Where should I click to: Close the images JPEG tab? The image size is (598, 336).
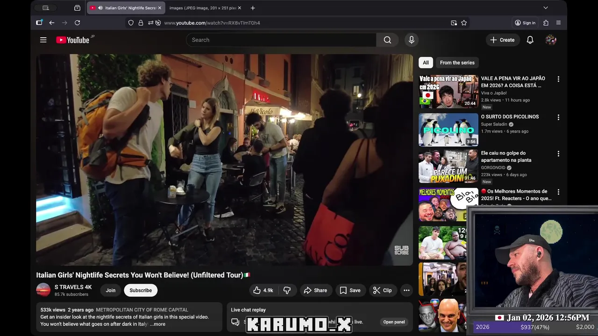coord(240,8)
